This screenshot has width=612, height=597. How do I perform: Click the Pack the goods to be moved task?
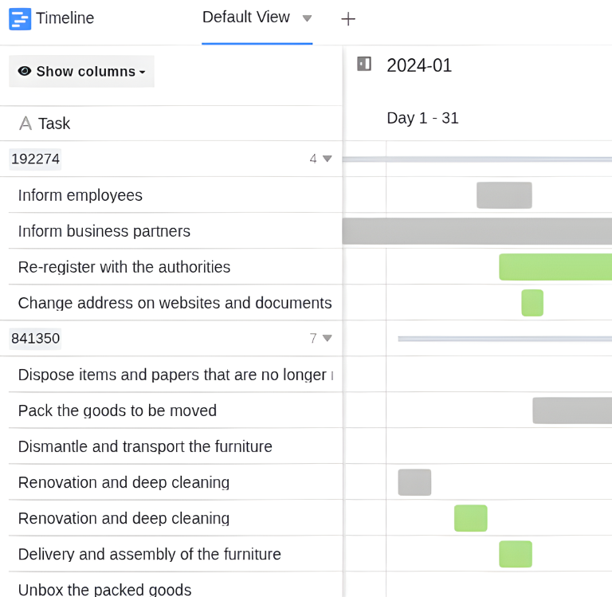pyautogui.click(x=117, y=410)
